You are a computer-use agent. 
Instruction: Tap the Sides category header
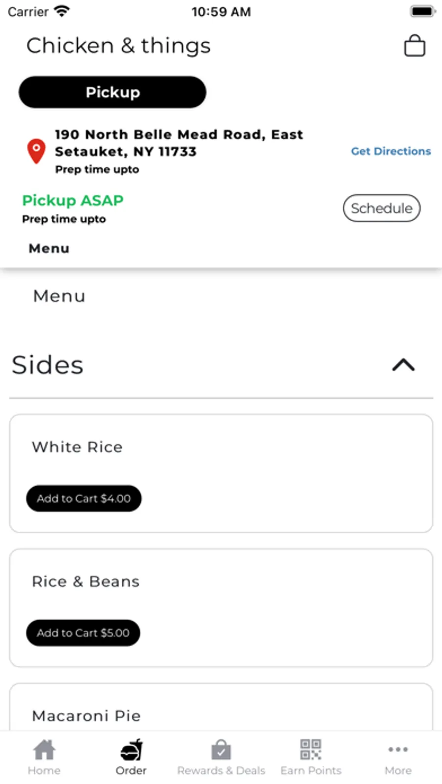[x=48, y=365]
